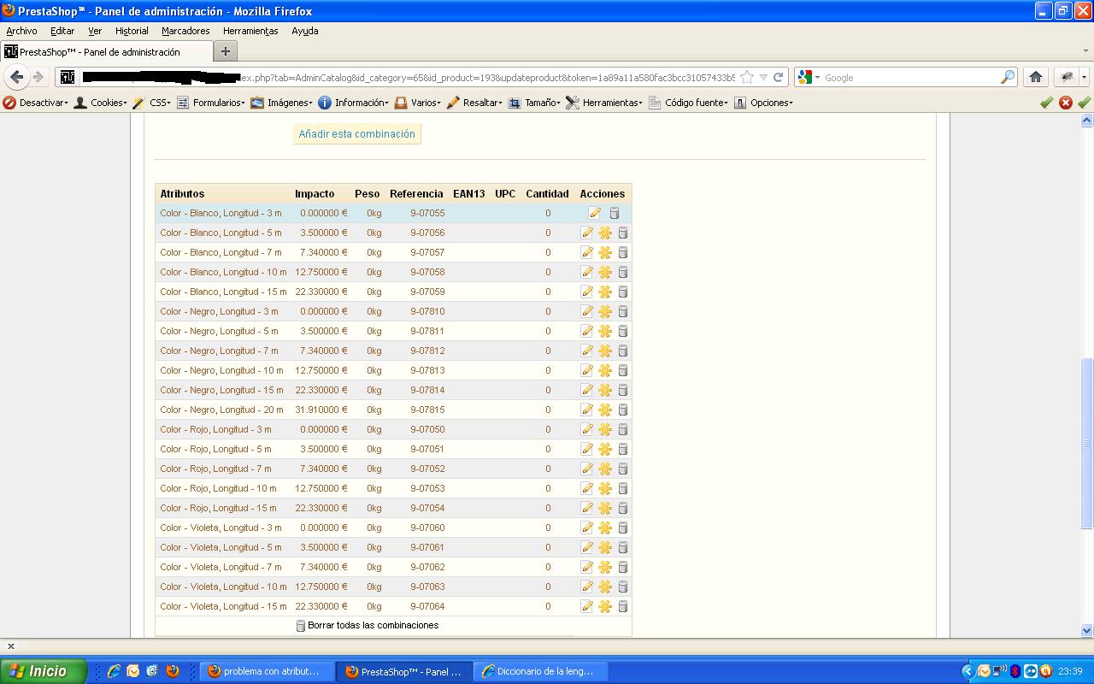Image resolution: width=1094 pixels, height=684 pixels.
Task: Delete the Violeta 15 m combination
Action: (623, 606)
